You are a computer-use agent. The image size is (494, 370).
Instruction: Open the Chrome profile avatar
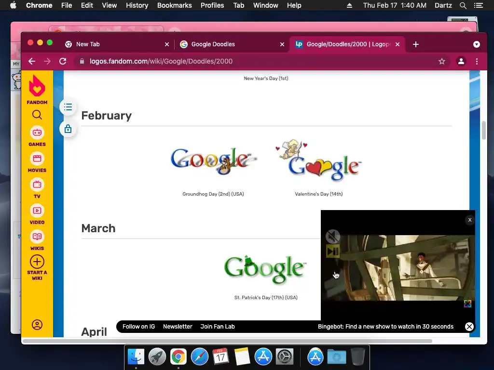pyautogui.click(x=461, y=61)
